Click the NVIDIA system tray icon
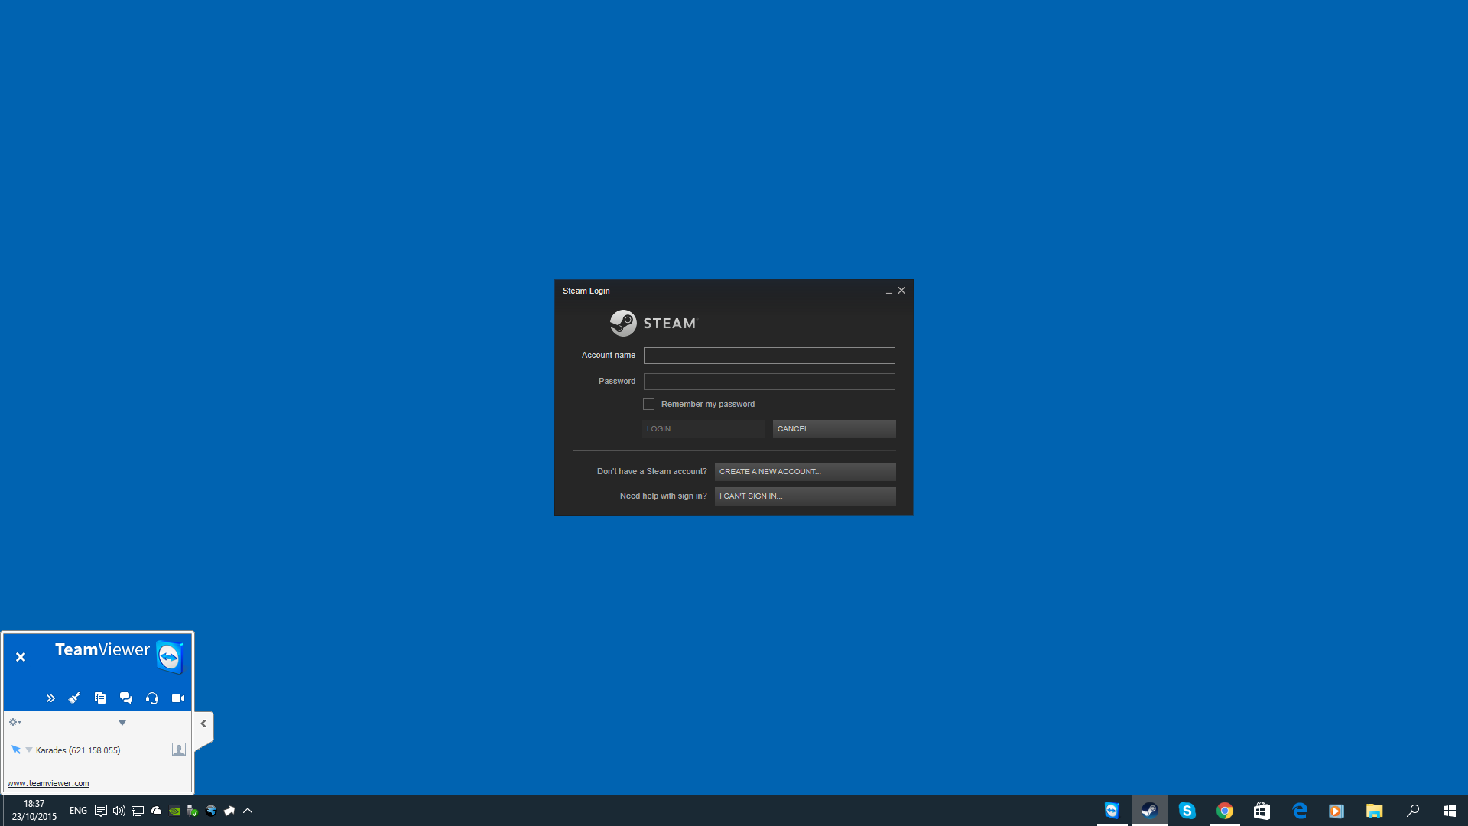Viewport: 1468px width, 826px height. [174, 811]
